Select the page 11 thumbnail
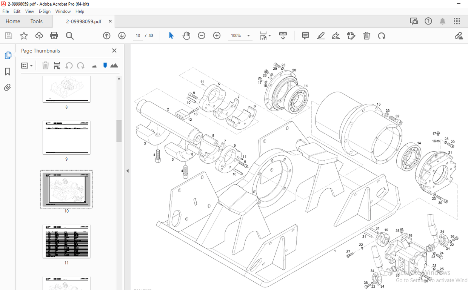468x290 pixels. [x=66, y=241]
